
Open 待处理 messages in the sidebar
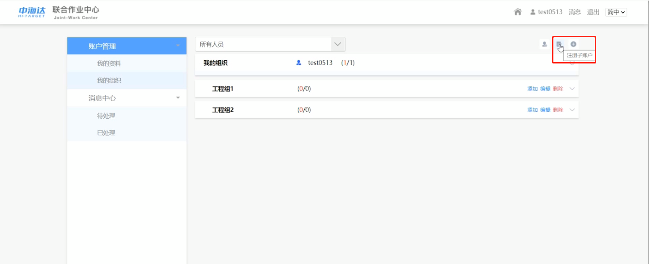pos(106,116)
